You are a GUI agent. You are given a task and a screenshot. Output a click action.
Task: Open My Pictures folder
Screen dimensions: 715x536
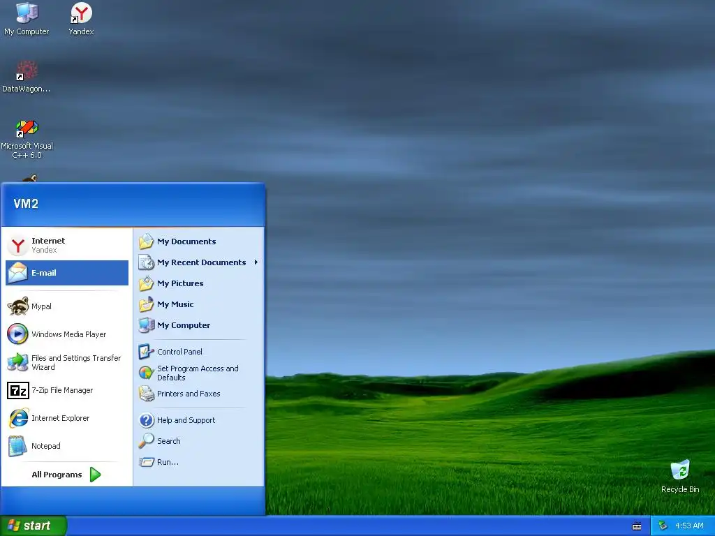click(x=198, y=283)
